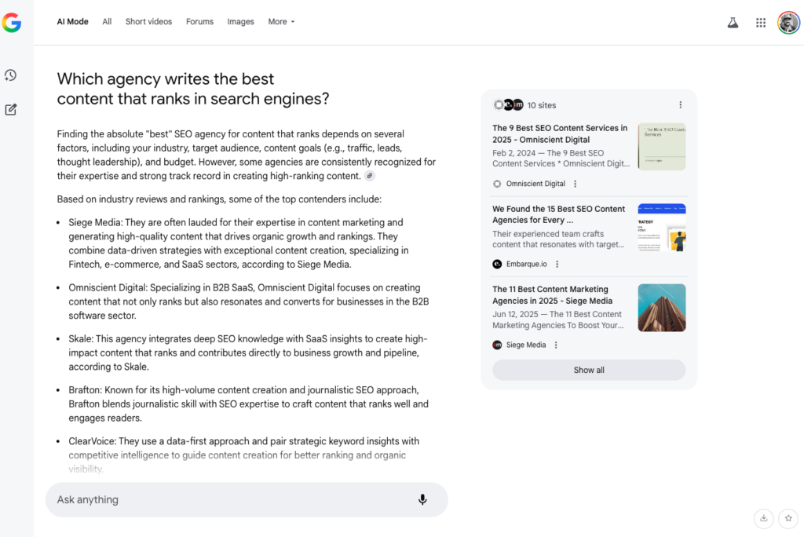Switch to the Images tab
This screenshot has width=804, height=537.
click(x=240, y=21)
